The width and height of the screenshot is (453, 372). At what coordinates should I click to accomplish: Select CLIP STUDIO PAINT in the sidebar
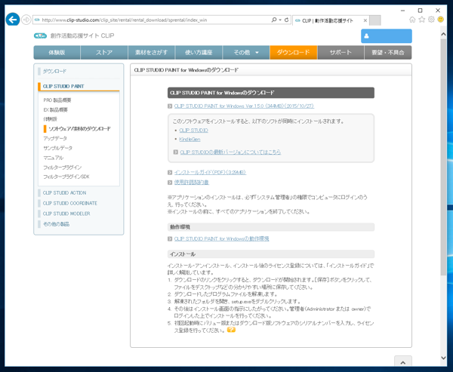pyautogui.click(x=63, y=86)
